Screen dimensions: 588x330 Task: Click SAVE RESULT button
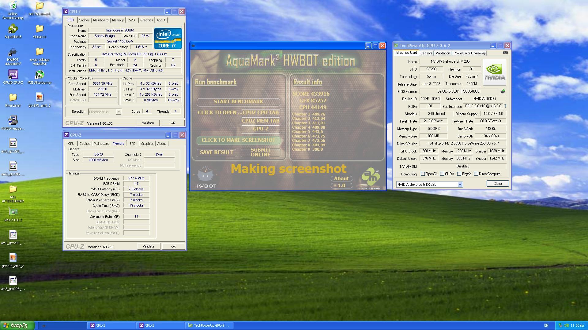click(x=217, y=152)
